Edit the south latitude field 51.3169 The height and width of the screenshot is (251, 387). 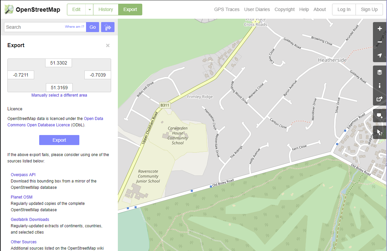(x=59, y=88)
